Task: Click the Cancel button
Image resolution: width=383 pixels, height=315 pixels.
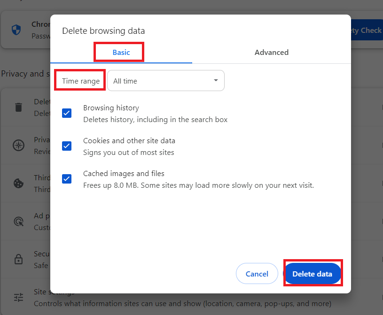Action: click(x=257, y=274)
